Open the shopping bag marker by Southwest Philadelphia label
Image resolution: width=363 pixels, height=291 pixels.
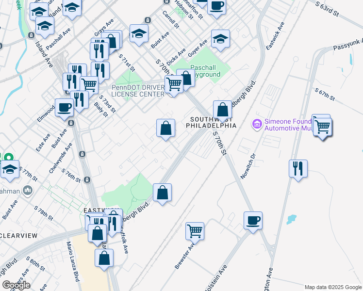[222, 110]
